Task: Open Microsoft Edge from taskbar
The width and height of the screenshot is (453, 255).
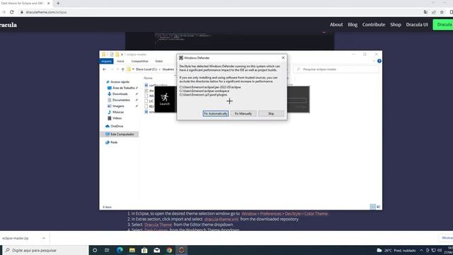Action: 120,250
